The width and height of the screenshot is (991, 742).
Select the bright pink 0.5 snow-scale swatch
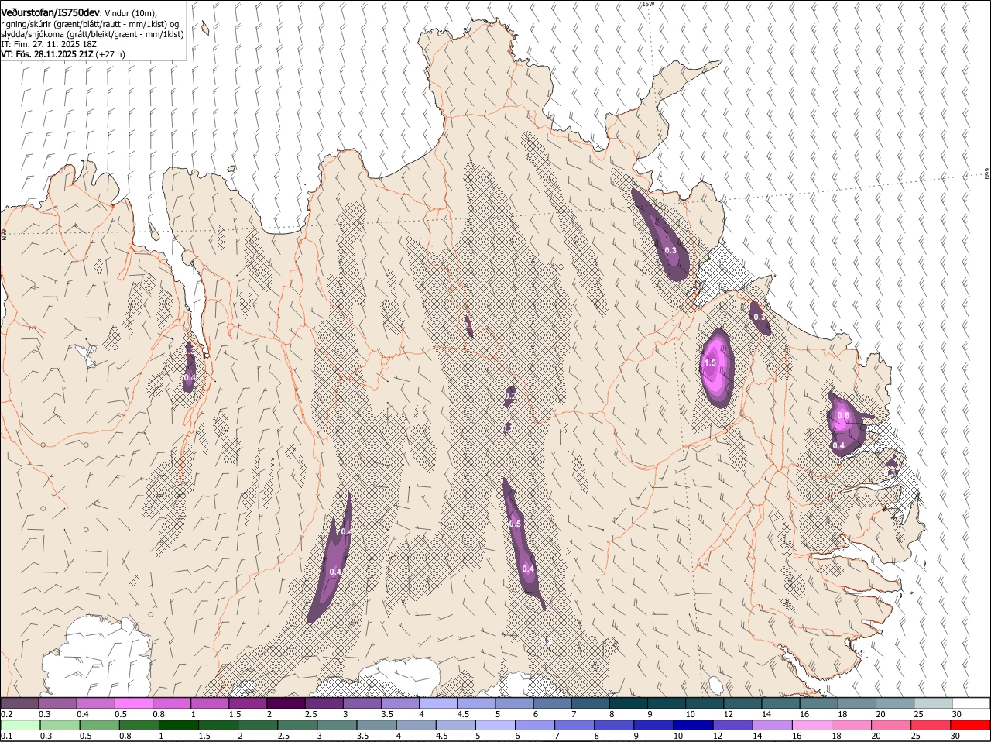133,702
